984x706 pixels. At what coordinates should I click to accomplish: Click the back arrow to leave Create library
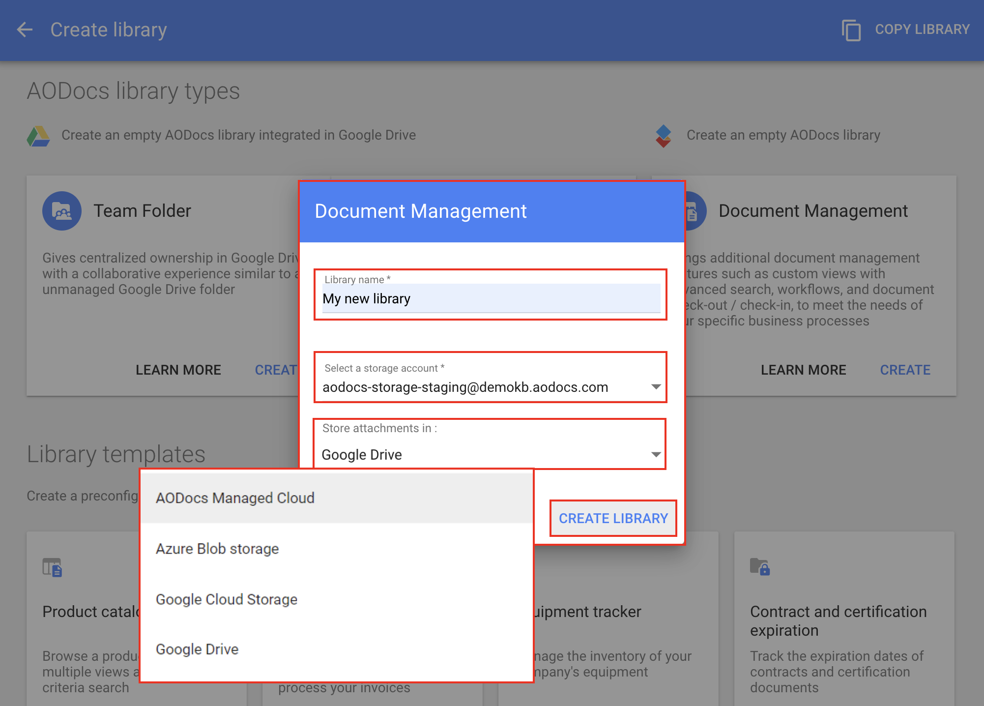click(25, 29)
